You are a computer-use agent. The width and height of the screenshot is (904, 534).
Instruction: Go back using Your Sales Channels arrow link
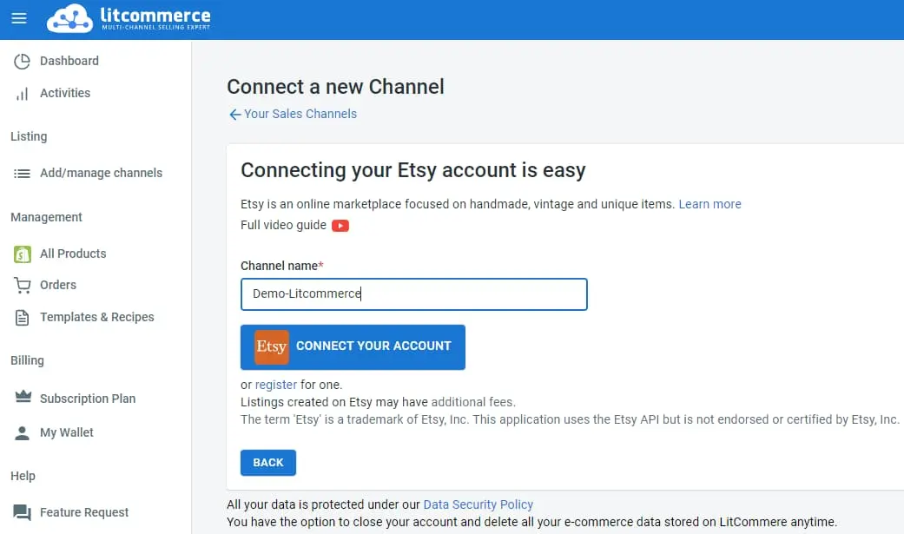pos(293,114)
